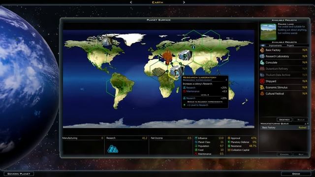Click the Build button
This screenshot has height=177, width=315.
(301, 119)
